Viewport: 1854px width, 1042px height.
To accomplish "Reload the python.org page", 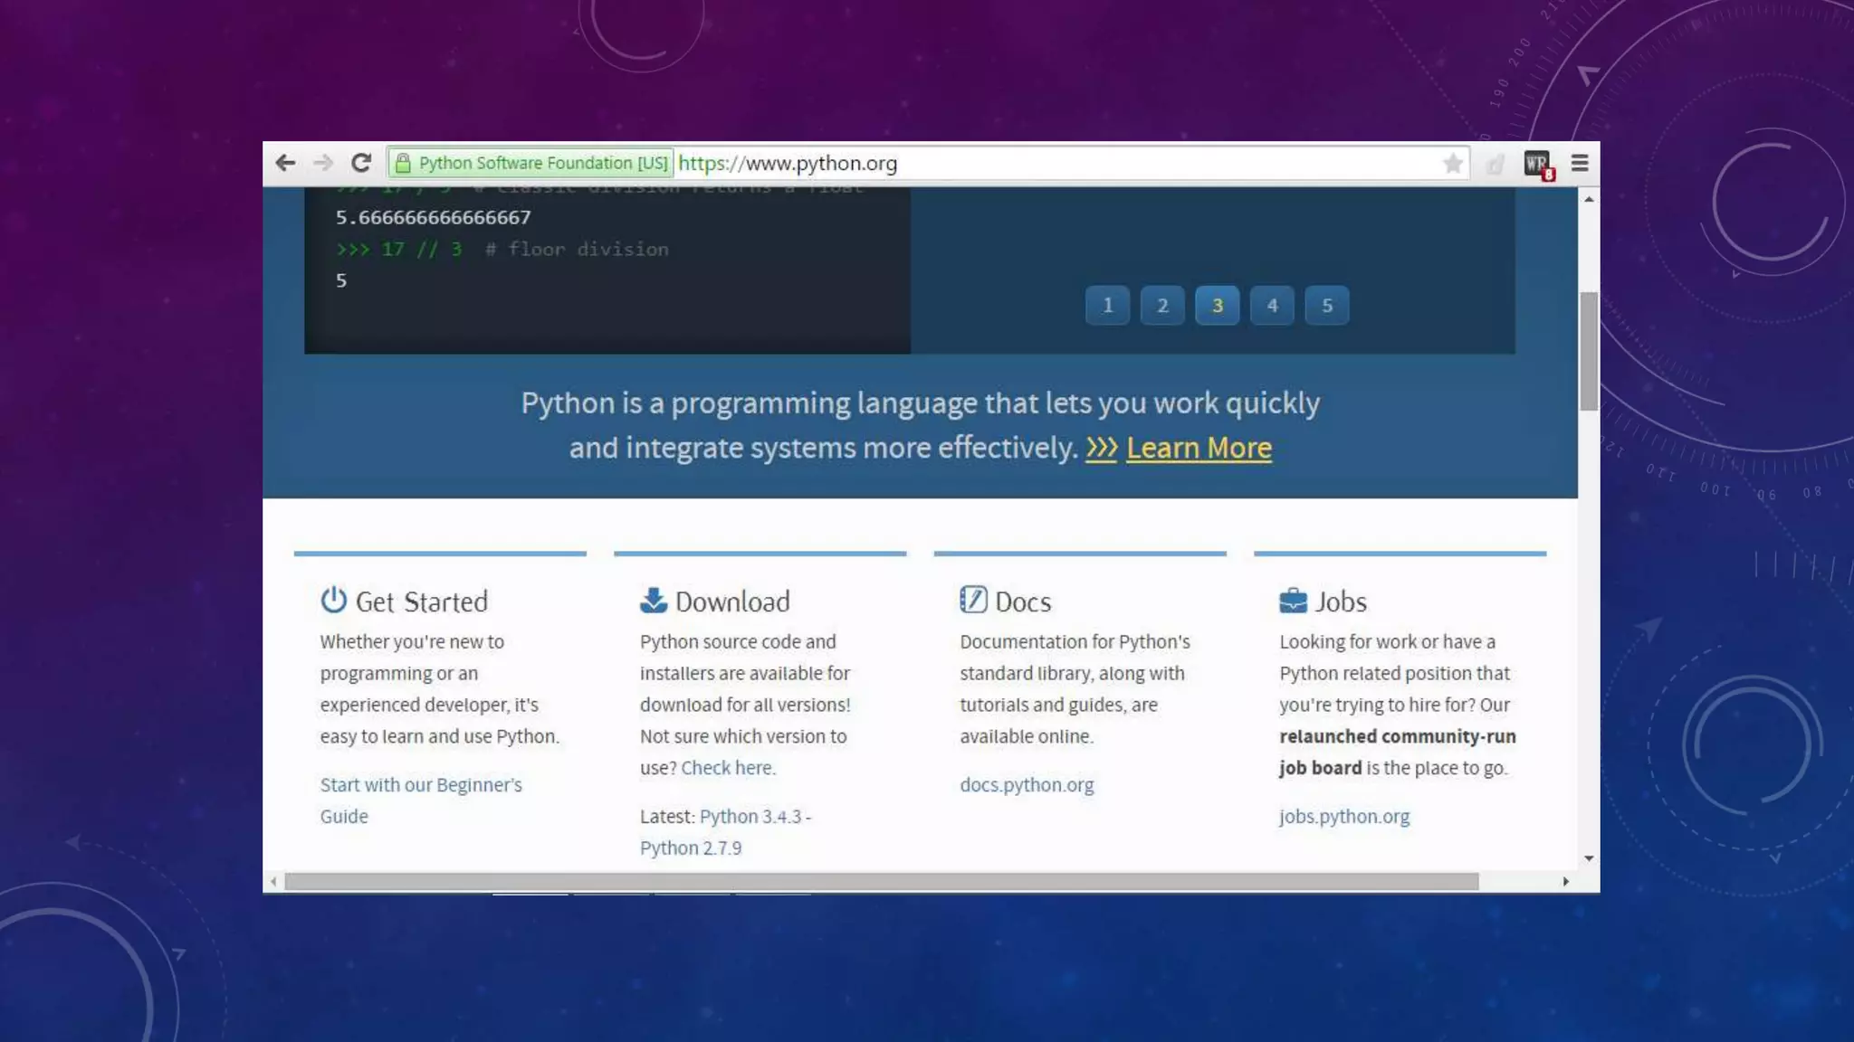I will pyautogui.click(x=361, y=163).
